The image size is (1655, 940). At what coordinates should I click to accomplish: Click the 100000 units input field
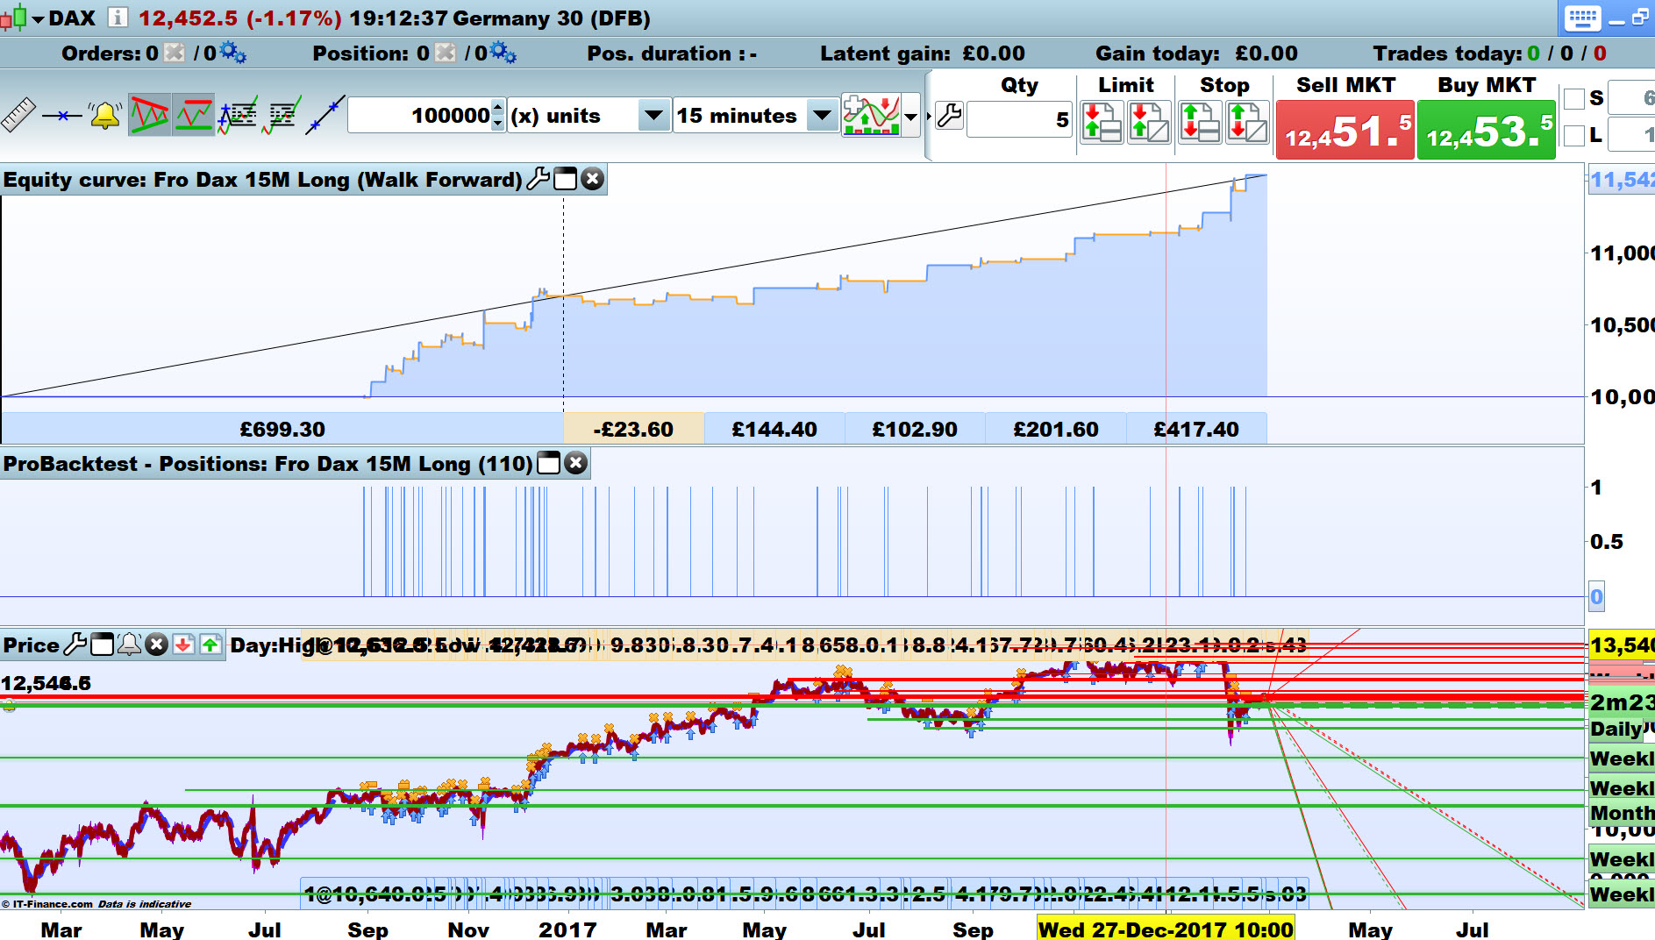click(x=420, y=115)
